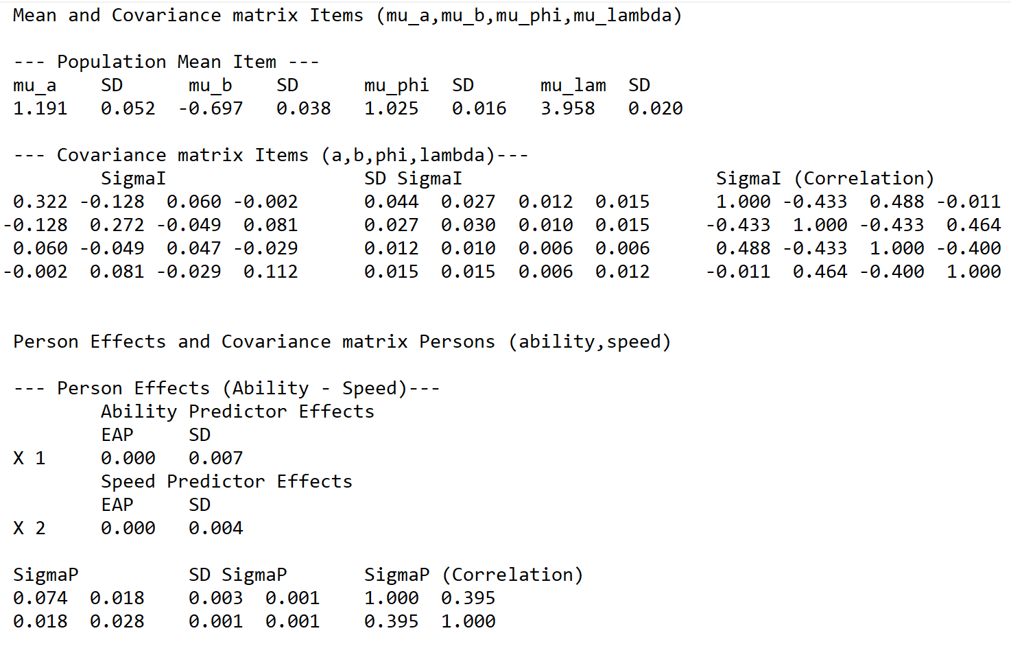The image size is (1011, 646).
Task: Click the 'SigmaI (Correlation)' heading
Action: [x=825, y=178]
